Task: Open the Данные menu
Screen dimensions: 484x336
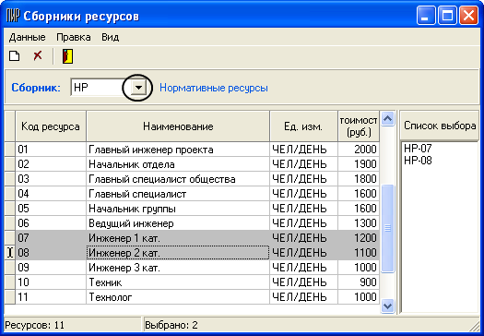Action: 27,38
